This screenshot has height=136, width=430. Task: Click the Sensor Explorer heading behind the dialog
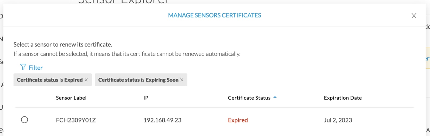[123, 2]
